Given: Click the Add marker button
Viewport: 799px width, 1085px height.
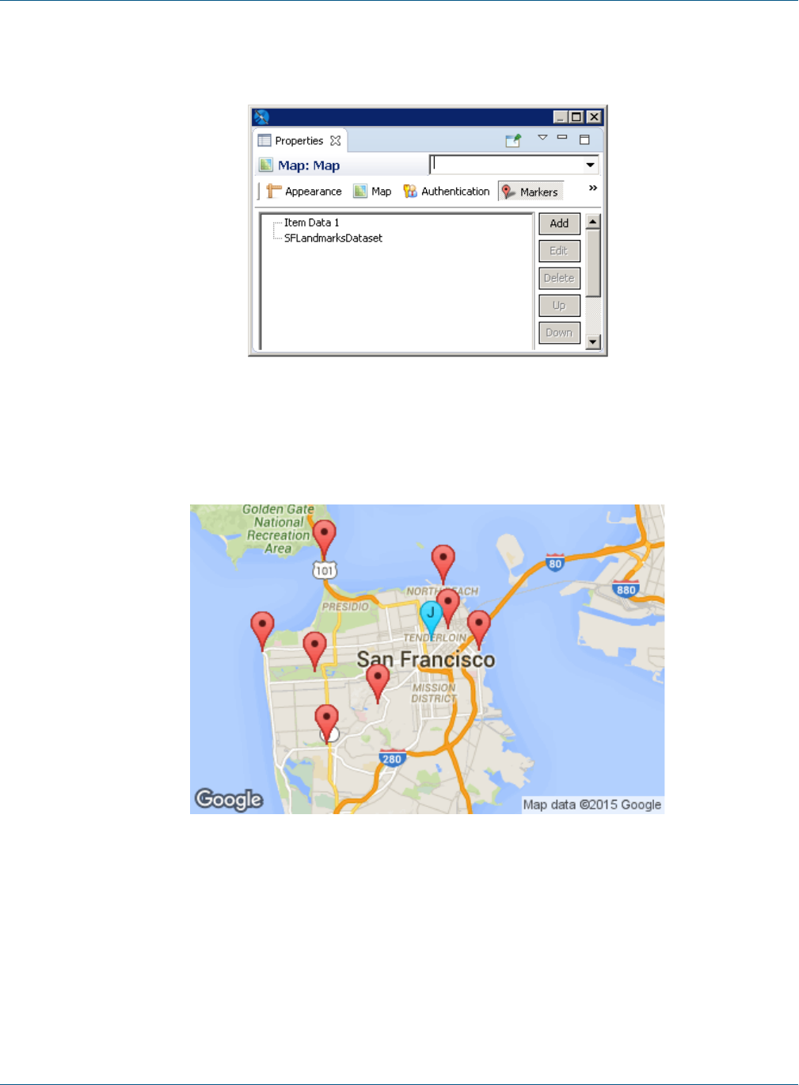Looking at the screenshot, I should coord(559,223).
